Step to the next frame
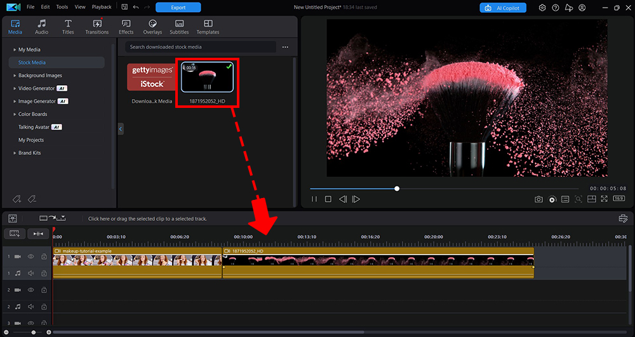The height and width of the screenshot is (337, 635). [356, 199]
